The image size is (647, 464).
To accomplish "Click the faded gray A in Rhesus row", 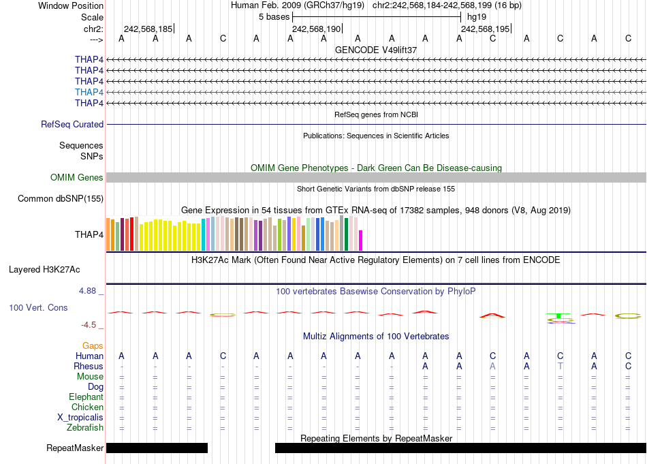I will pyautogui.click(x=492, y=366).
